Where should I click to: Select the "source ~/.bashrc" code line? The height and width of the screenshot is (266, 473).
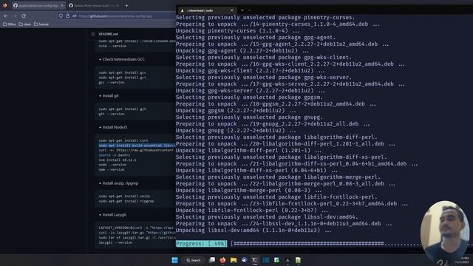115,155
